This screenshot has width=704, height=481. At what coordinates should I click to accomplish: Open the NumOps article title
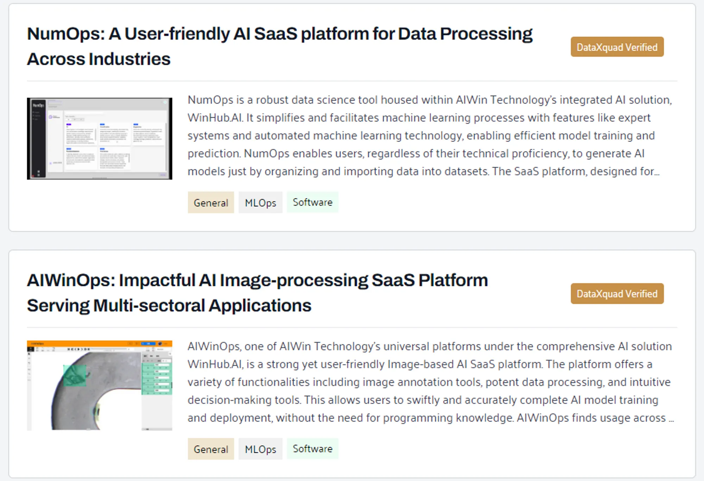point(280,46)
